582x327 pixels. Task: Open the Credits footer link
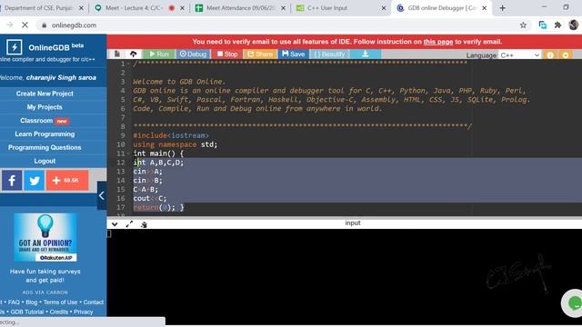[x=58, y=312]
